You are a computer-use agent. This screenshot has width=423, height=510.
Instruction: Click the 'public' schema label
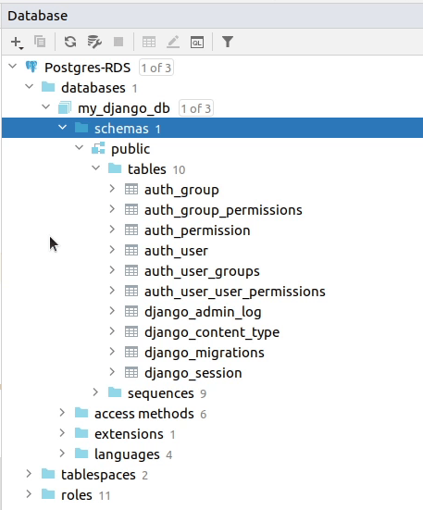[x=131, y=149]
